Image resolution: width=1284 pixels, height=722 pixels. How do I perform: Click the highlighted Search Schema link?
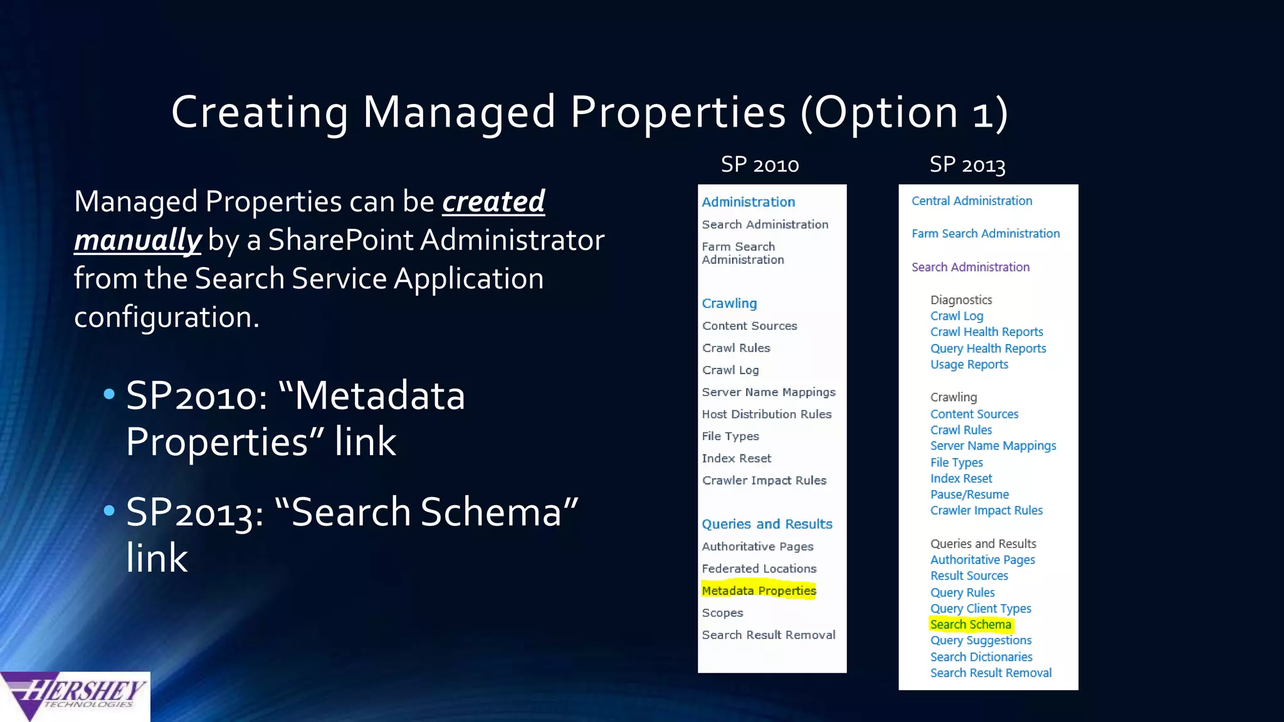(x=971, y=624)
